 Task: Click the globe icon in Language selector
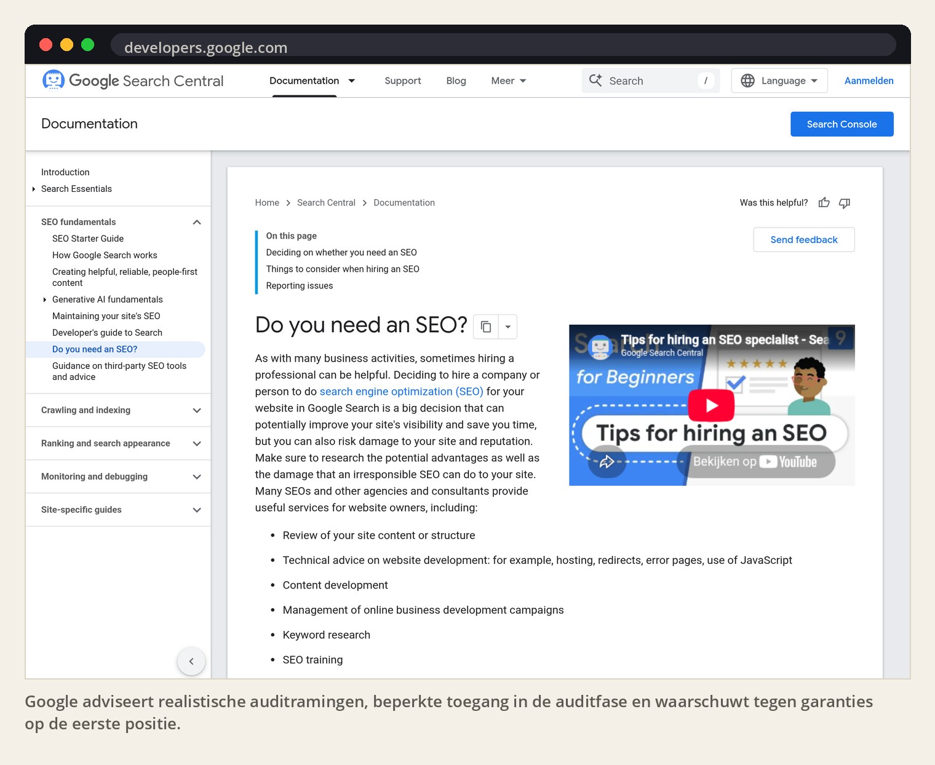tap(747, 81)
